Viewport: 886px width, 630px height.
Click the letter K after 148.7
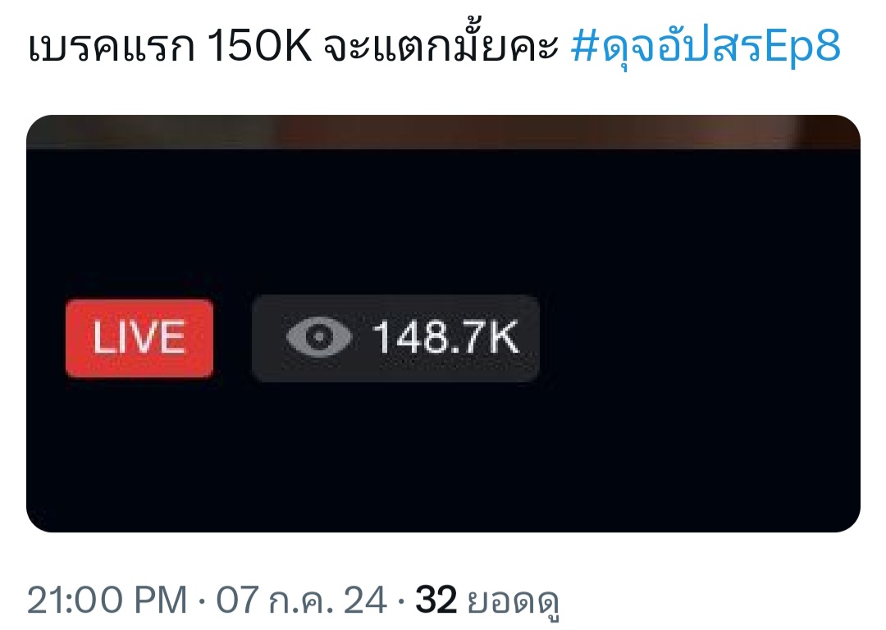pyautogui.click(x=503, y=337)
